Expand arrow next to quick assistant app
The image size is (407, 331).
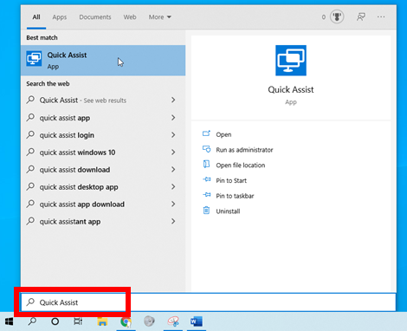tap(173, 221)
